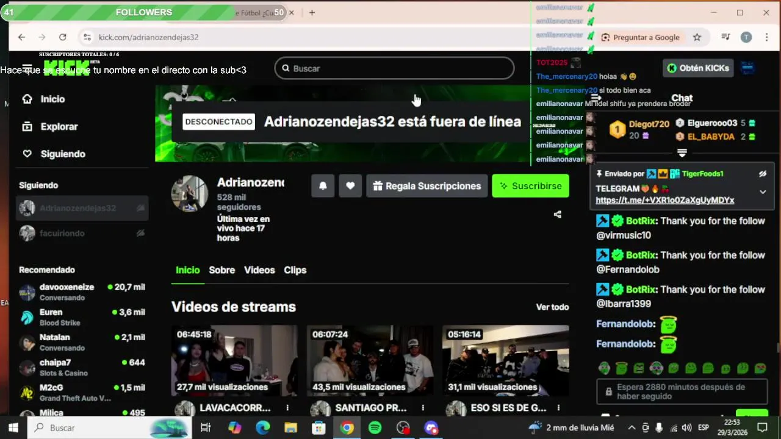
Task: Open the Chrome profile avatar T
Action: tap(746, 37)
